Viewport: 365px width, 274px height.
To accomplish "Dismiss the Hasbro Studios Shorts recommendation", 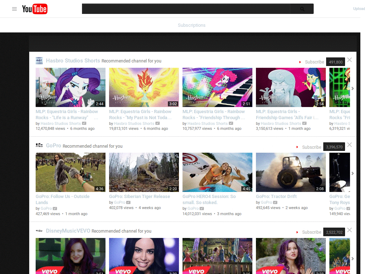I will [349, 60].
